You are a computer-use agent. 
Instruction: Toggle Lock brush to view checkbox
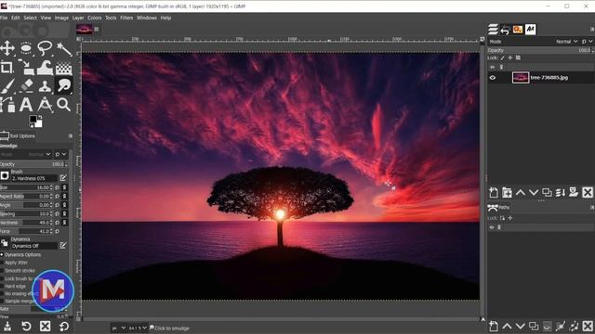tap(2, 278)
